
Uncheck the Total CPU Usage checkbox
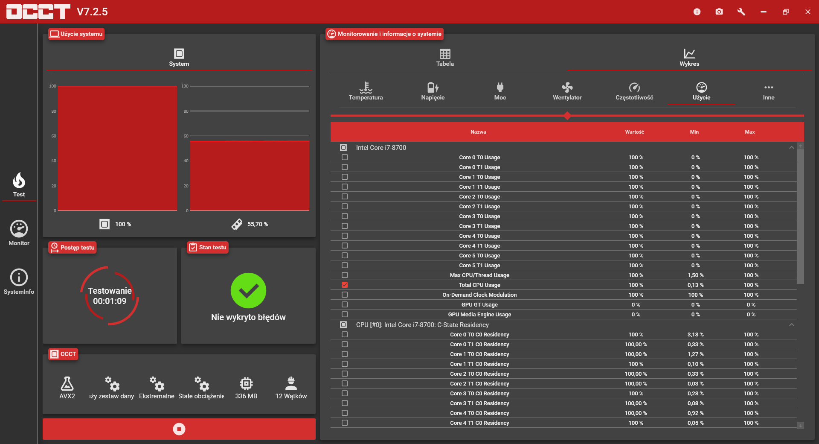(x=345, y=285)
